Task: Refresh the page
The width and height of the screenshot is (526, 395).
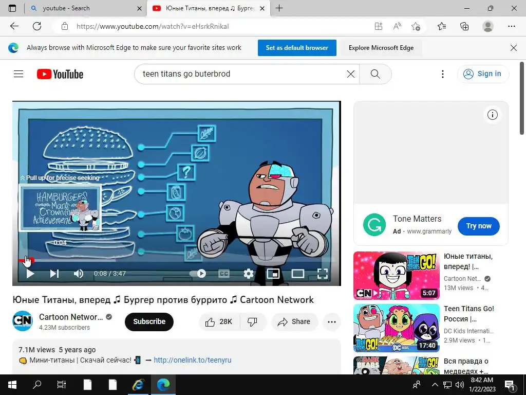Action: 37,26
